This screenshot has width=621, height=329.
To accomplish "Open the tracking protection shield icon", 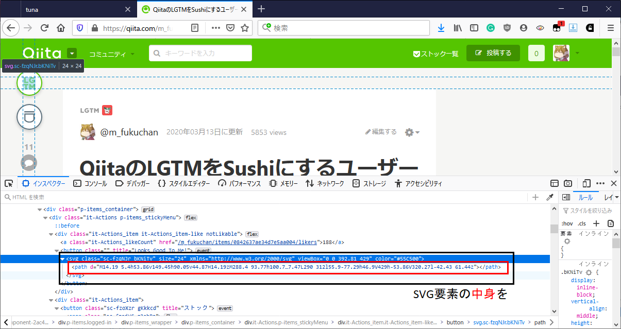I will coord(80,28).
